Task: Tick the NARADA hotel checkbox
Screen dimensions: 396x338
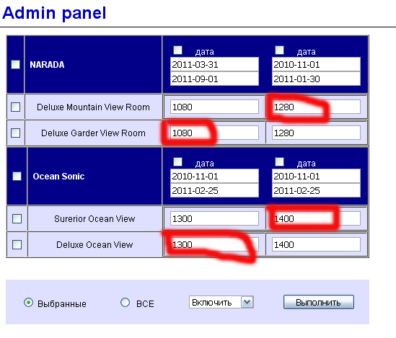Action: [x=15, y=64]
